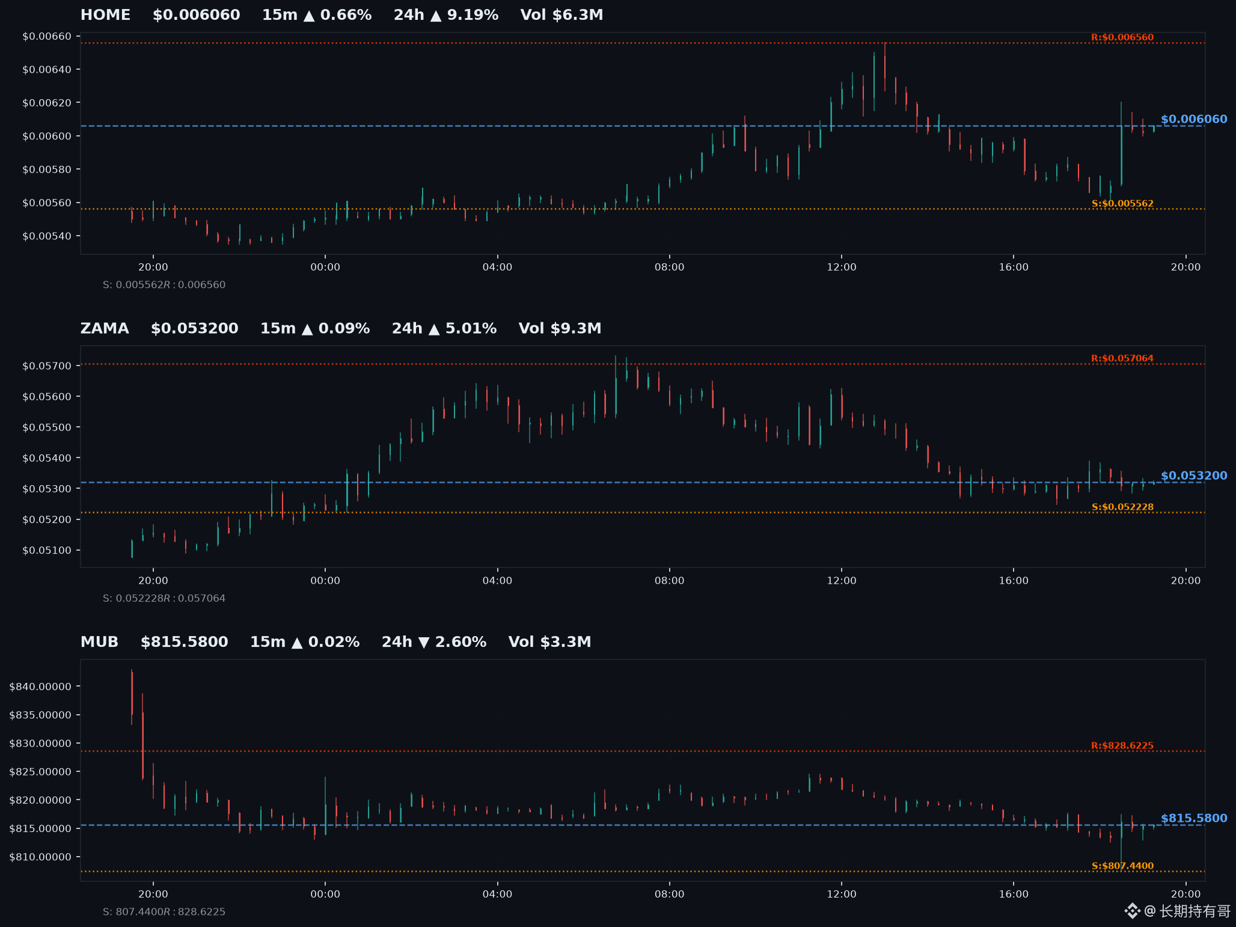Click the $840.00000 y-axis tick
Image resolution: width=1236 pixels, height=927 pixels.
tap(40, 687)
